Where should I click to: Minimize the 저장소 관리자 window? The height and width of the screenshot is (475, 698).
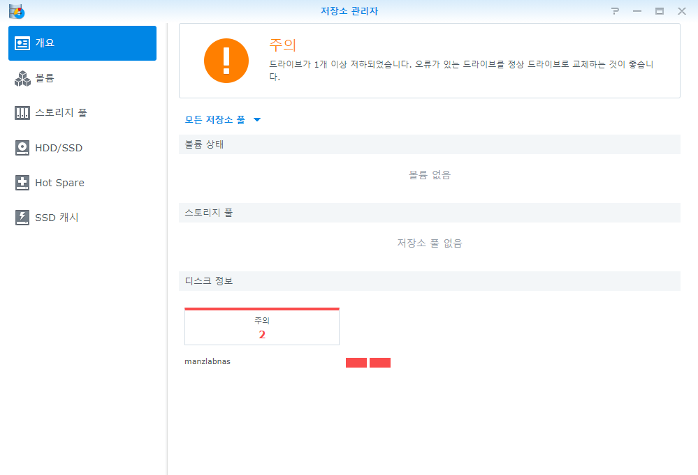pyautogui.click(x=637, y=11)
